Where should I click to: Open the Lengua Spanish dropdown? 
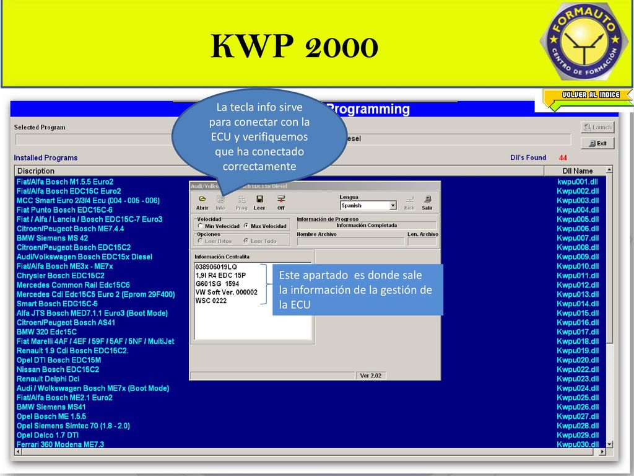[x=393, y=206]
